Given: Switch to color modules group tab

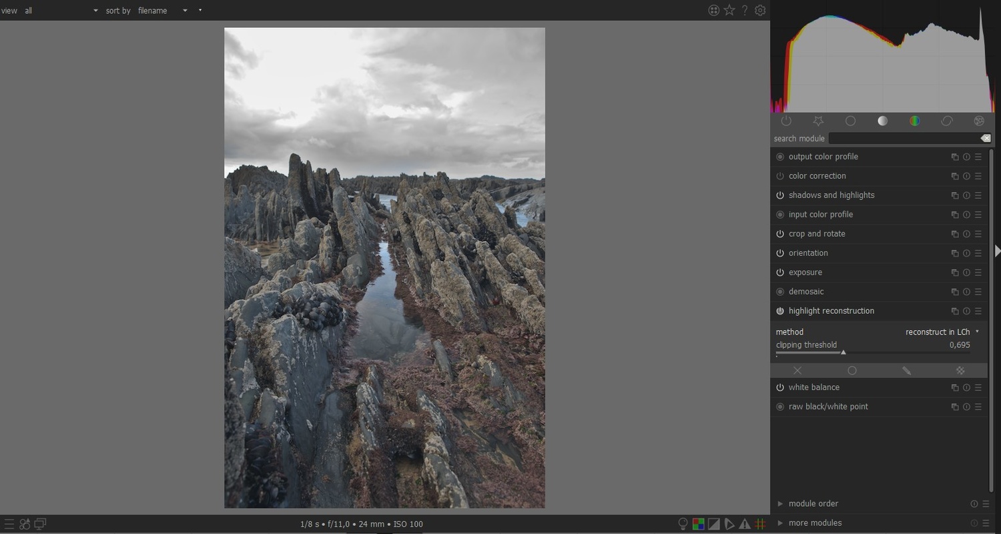Looking at the screenshot, I should (x=914, y=121).
